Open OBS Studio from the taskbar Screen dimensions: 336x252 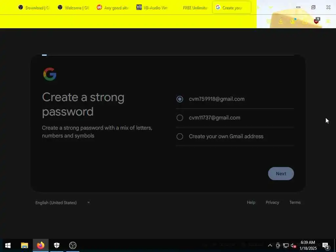click(x=73, y=245)
